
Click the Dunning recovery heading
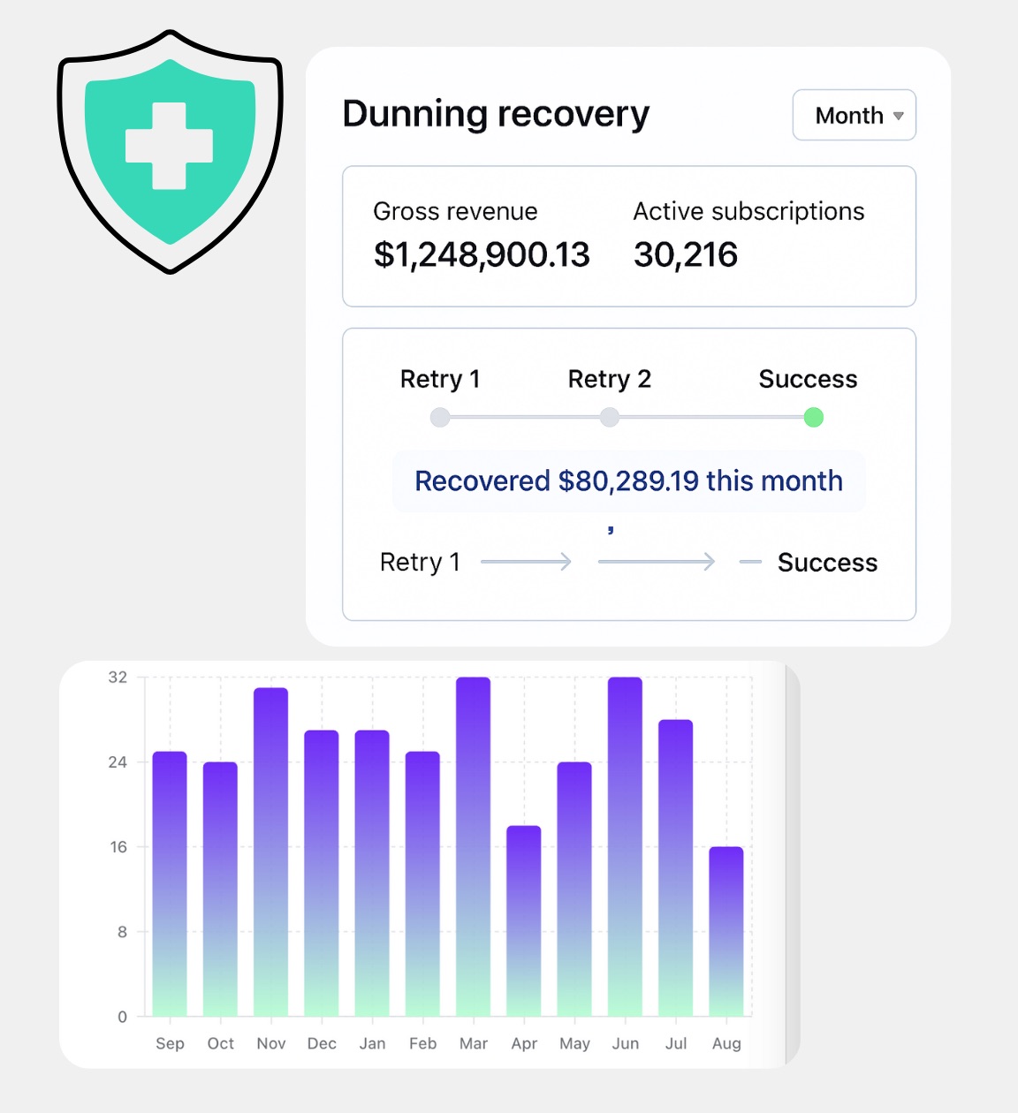[x=496, y=114]
